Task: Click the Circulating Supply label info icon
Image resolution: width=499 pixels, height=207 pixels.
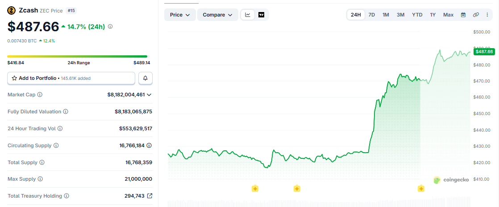Action: 56,145
